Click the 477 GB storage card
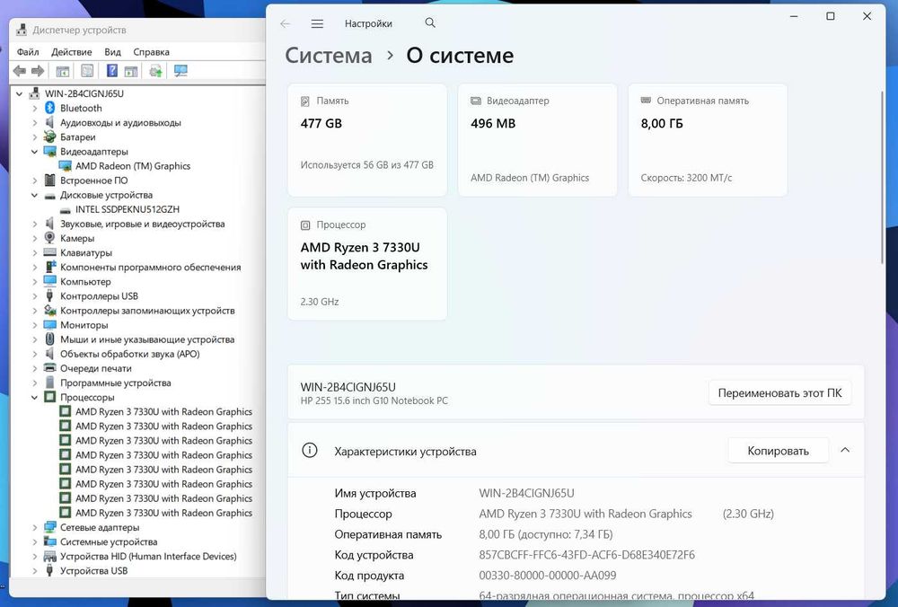Image resolution: width=898 pixels, height=607 pixels. point(367,140)
